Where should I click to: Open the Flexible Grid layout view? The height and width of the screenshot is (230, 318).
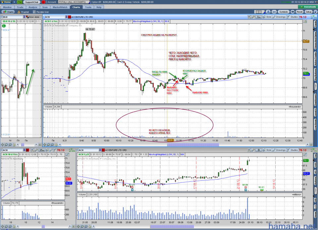tap(42, 12)
